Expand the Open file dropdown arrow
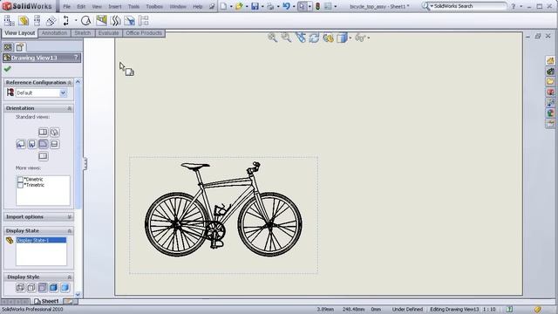This screenshot has height=314, width=558. coord(247,6)
